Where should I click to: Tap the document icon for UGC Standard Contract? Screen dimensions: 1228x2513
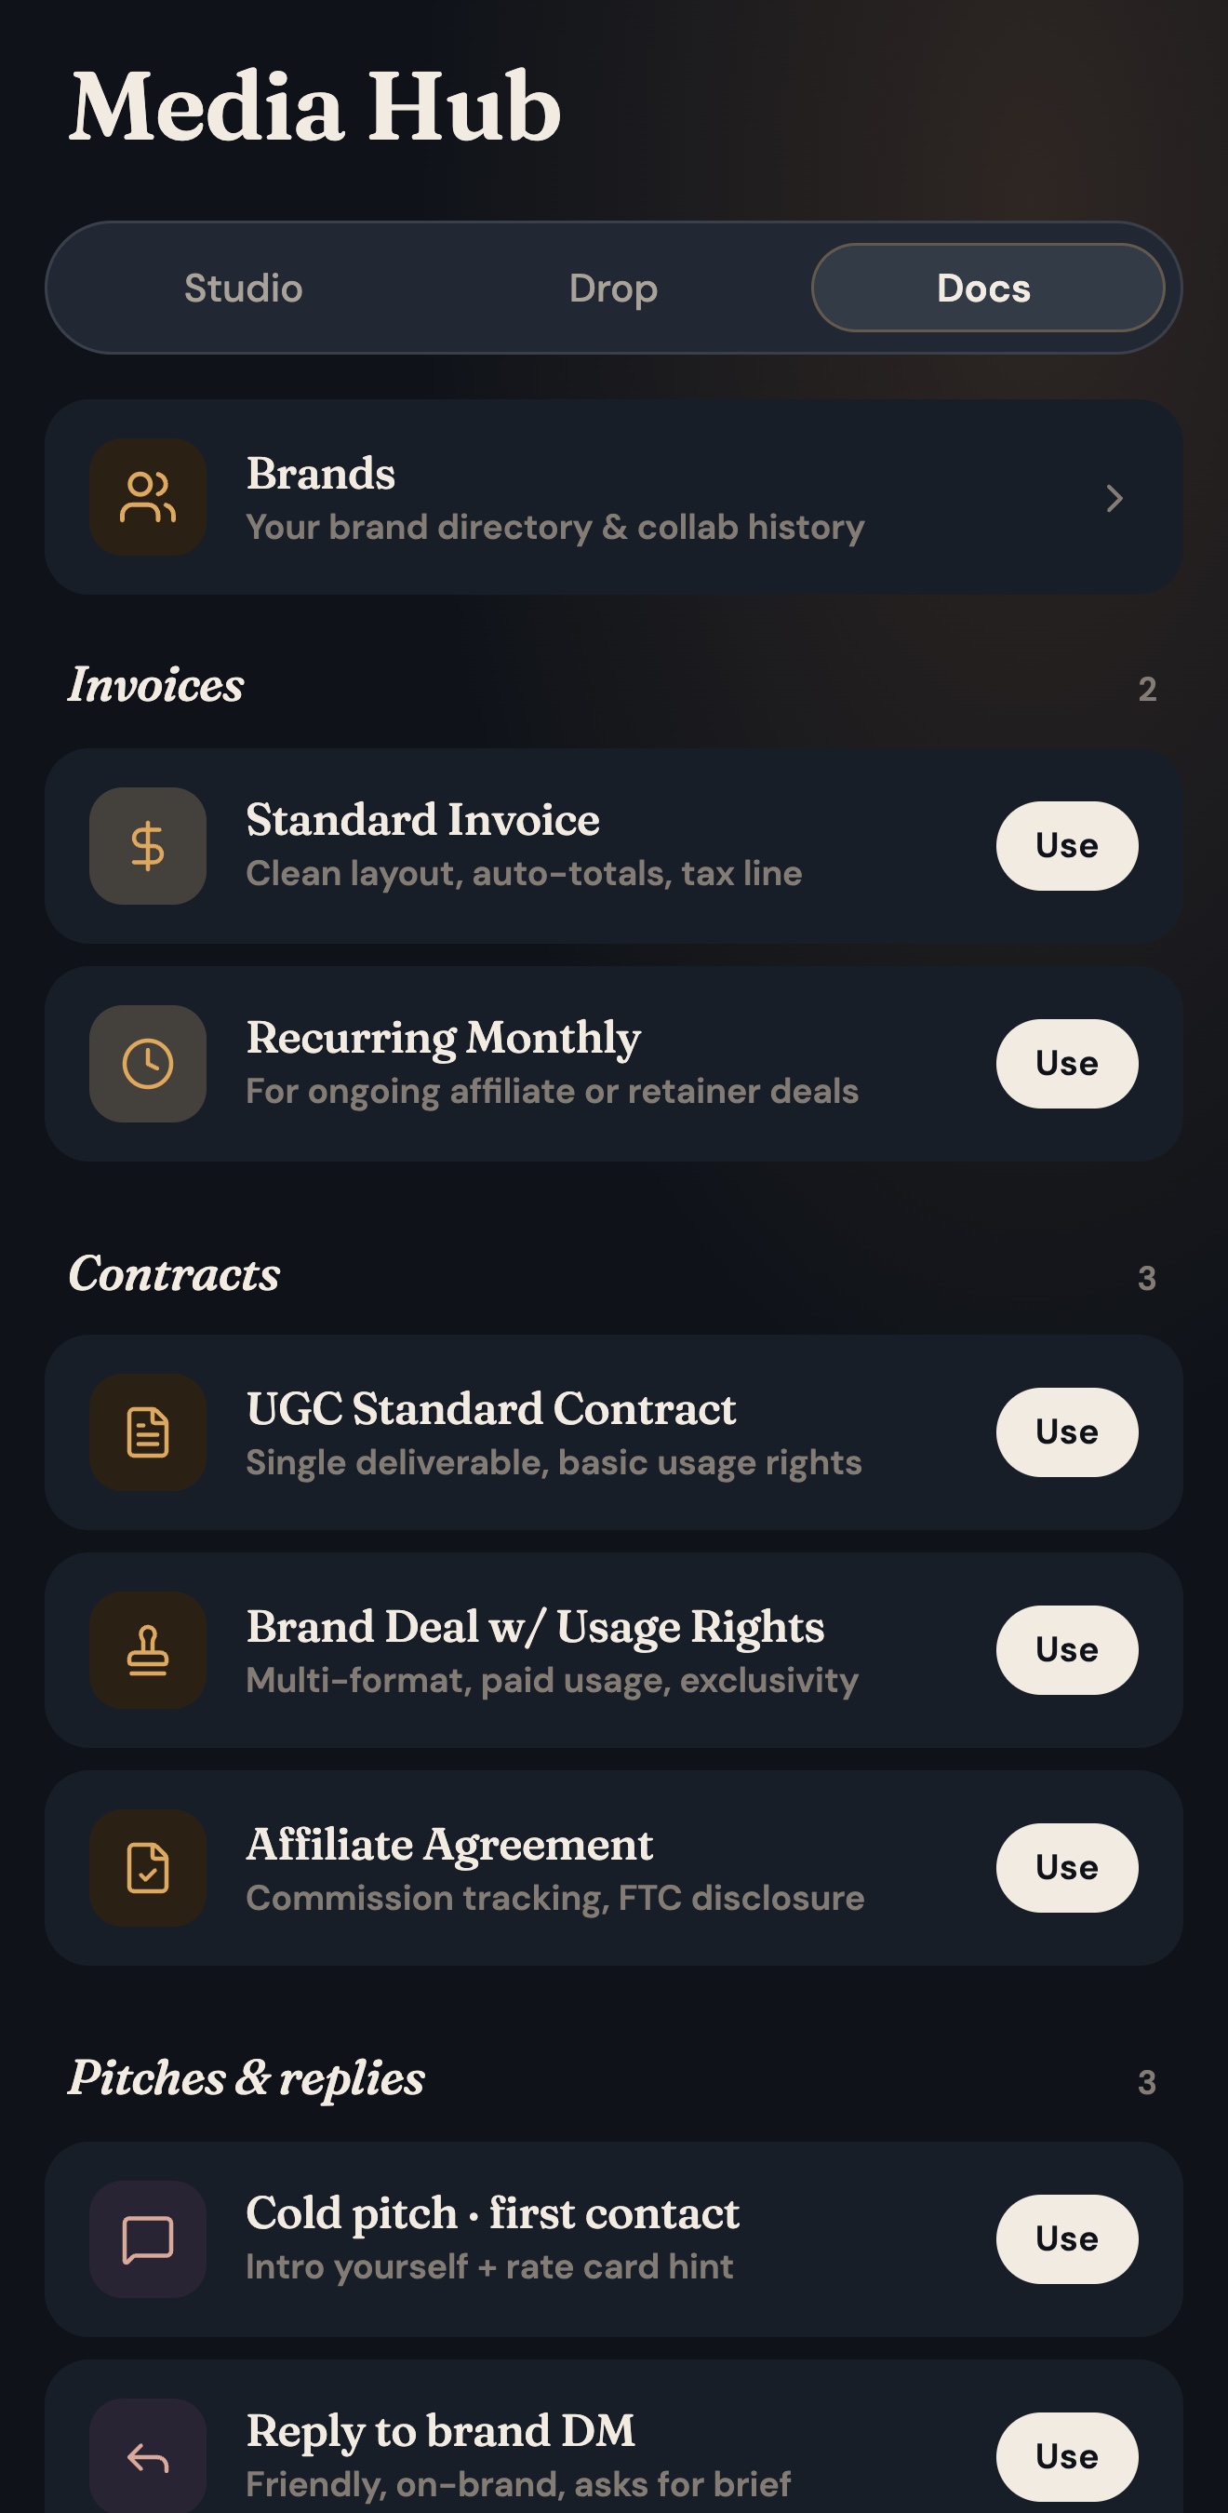(x=147, y=1432)
